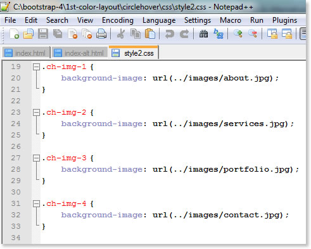Viewport: 311px width, 249px height.
Task: Open the Plugins menu
Action: (284, 20)
